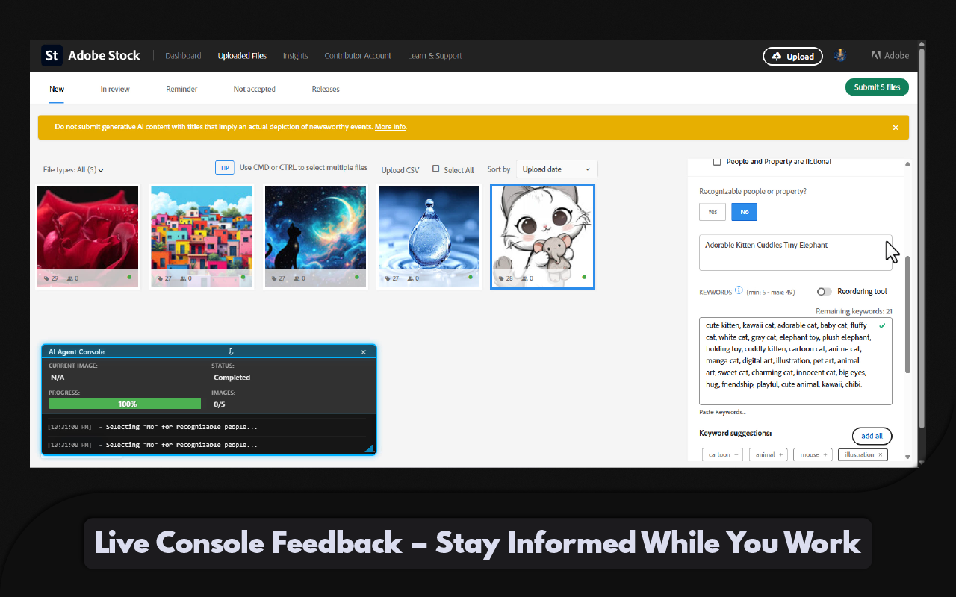Select the water drop thumbnail
This screenshot has width=956, height=597.
429,237
